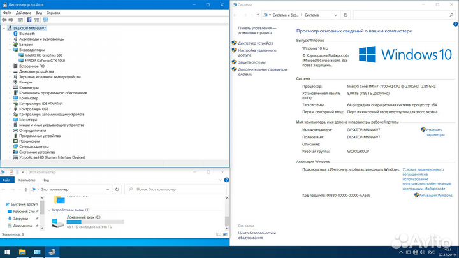The height and width of the screenshot is (258, 459).
Task: Open the Диспетчер устройств link in Система
Action: pos(256,43)
